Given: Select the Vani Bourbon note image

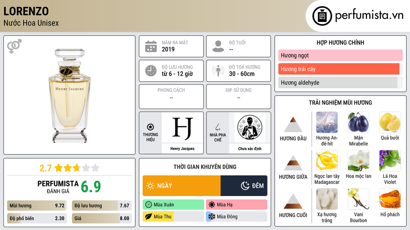Looking at the screenshot, I should [358, 199].
